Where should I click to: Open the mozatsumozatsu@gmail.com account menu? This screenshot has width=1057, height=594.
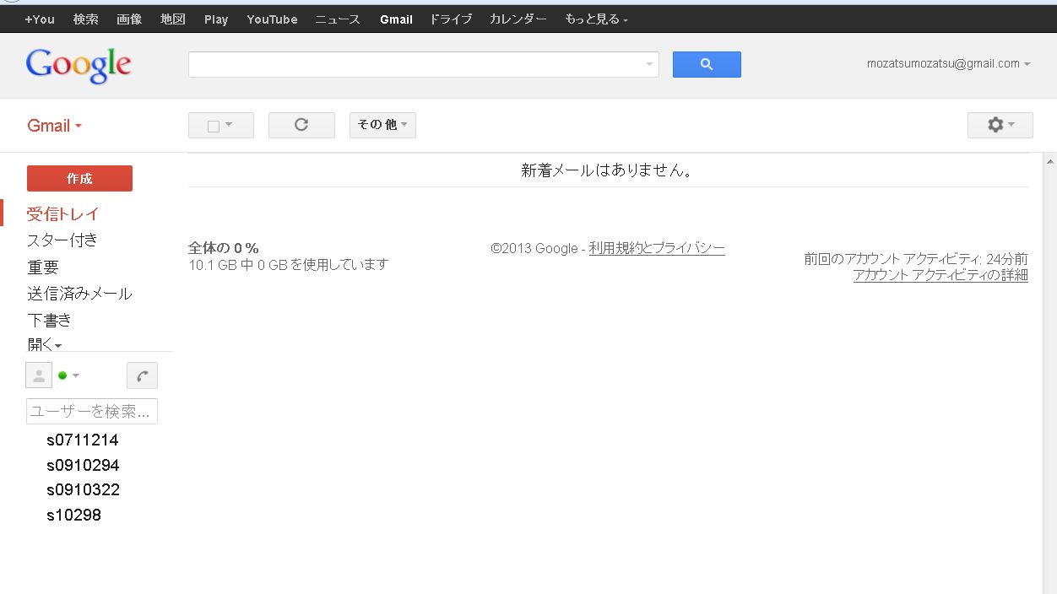pos(949,63)
